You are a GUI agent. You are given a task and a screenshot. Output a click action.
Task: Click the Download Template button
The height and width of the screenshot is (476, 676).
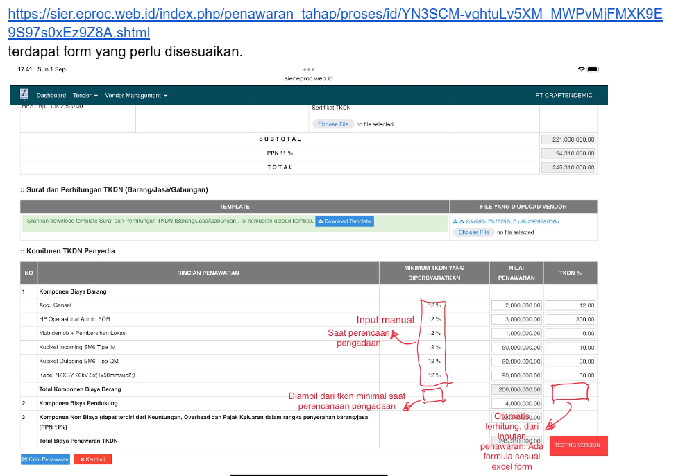[344, 221]
